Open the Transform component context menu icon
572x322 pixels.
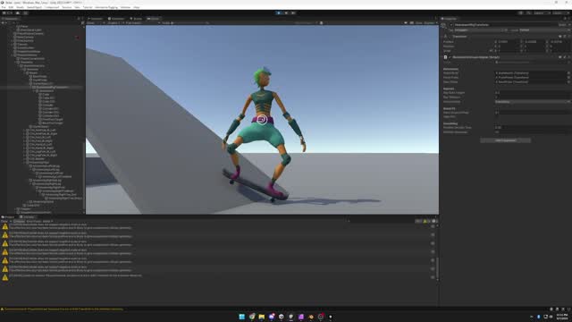point(568,37)
